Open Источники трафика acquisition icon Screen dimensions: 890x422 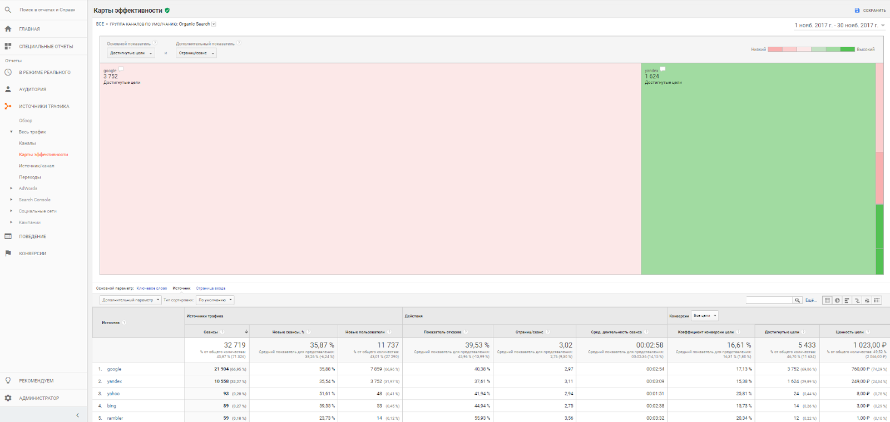(x=8, y=106)
